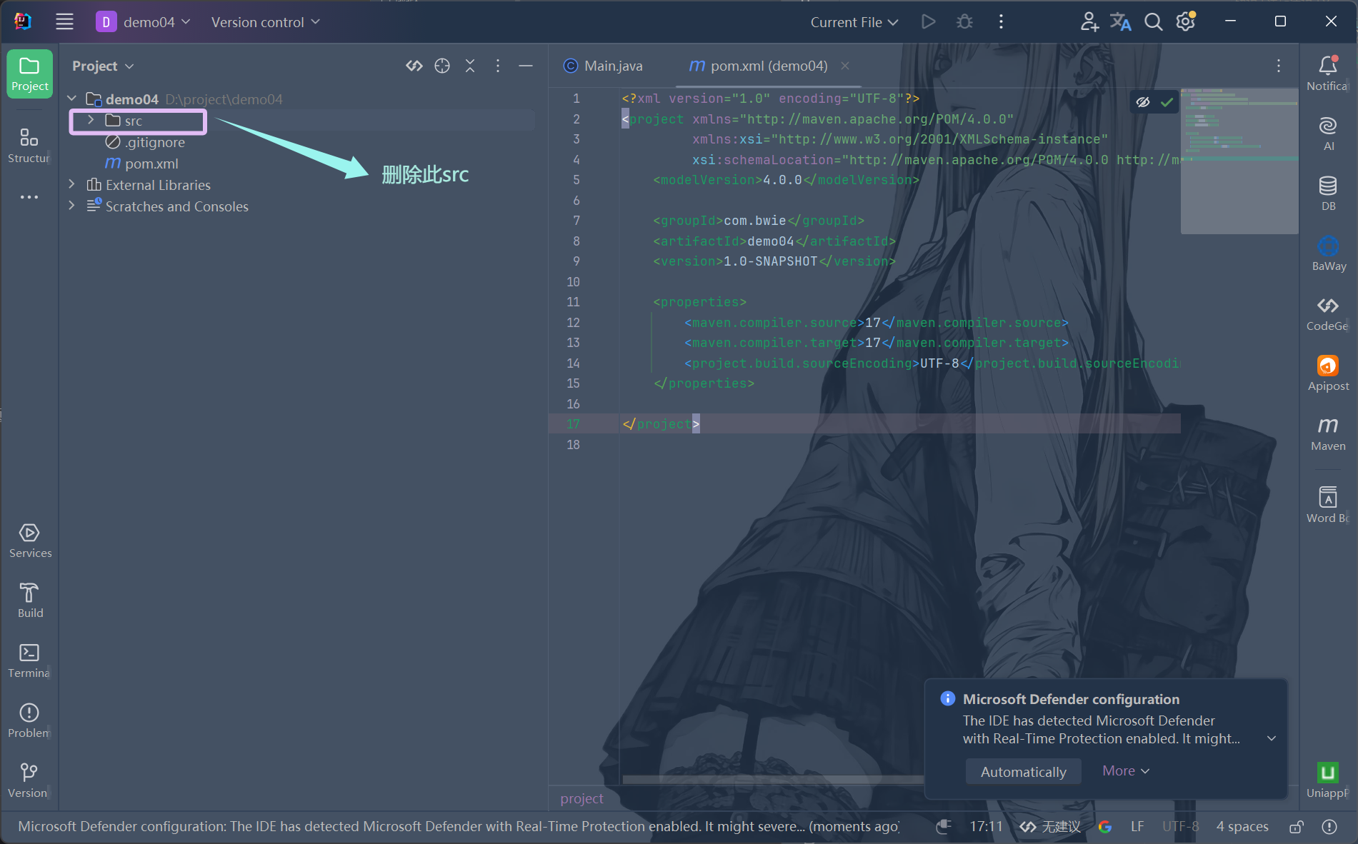Expand the src folder
The height and width of the screenshot is (844, 1358).
click(91, 120)
